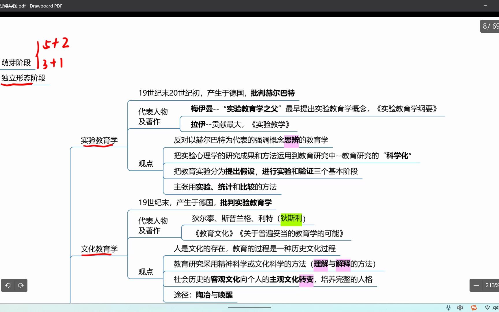Click 代表人物及著作 under 文化教育学

click(x=153, y=226)
